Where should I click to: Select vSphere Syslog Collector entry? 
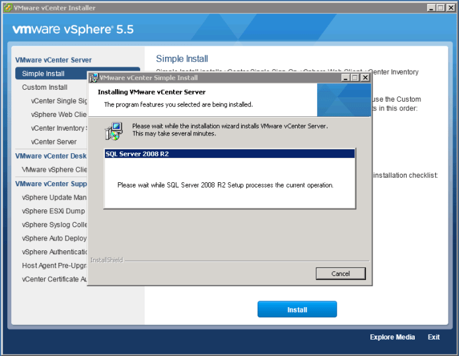pyautogui.click(x=54, y=225)
